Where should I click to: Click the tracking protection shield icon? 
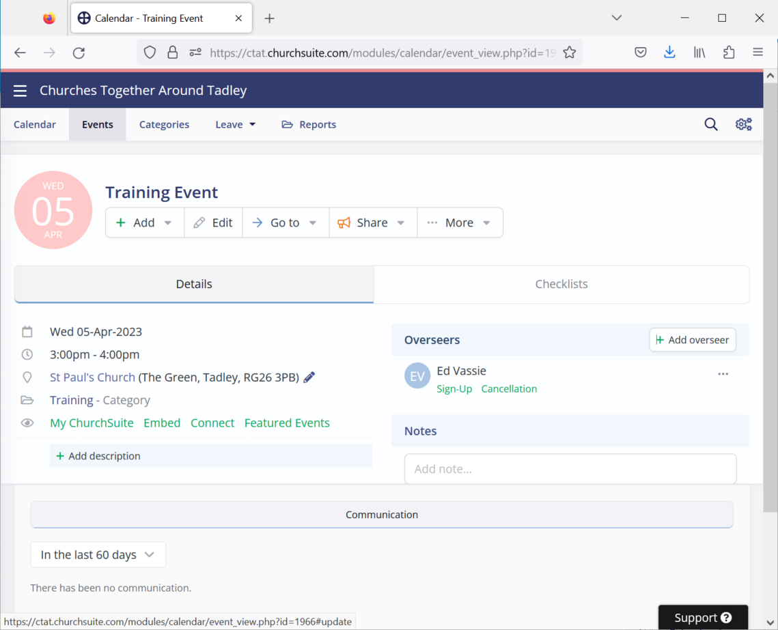click(x=150, y=53)
